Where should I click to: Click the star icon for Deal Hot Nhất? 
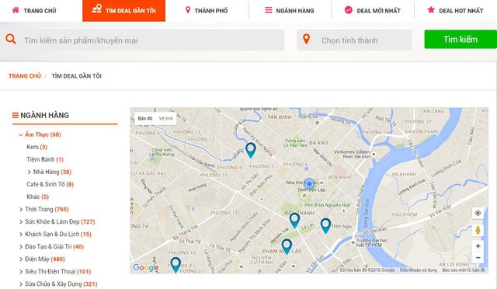[x=431, y=10]
